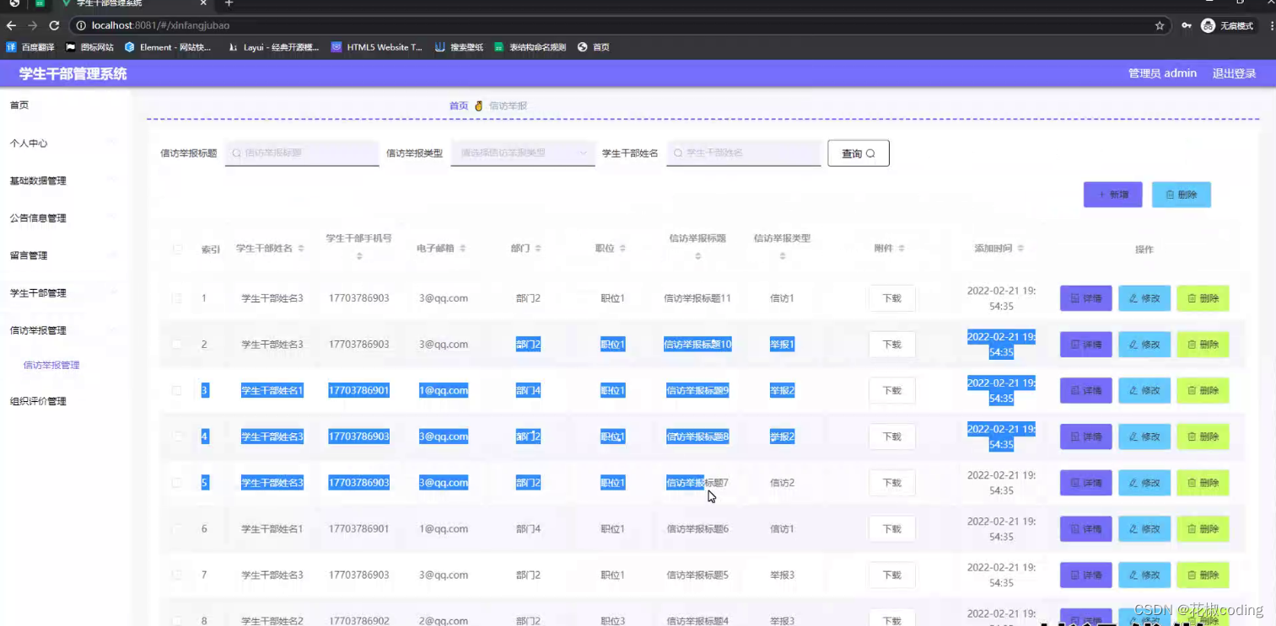Click the 查询 search button
The width and height of the screenshot is (1276, 626).
coord(859,153)
